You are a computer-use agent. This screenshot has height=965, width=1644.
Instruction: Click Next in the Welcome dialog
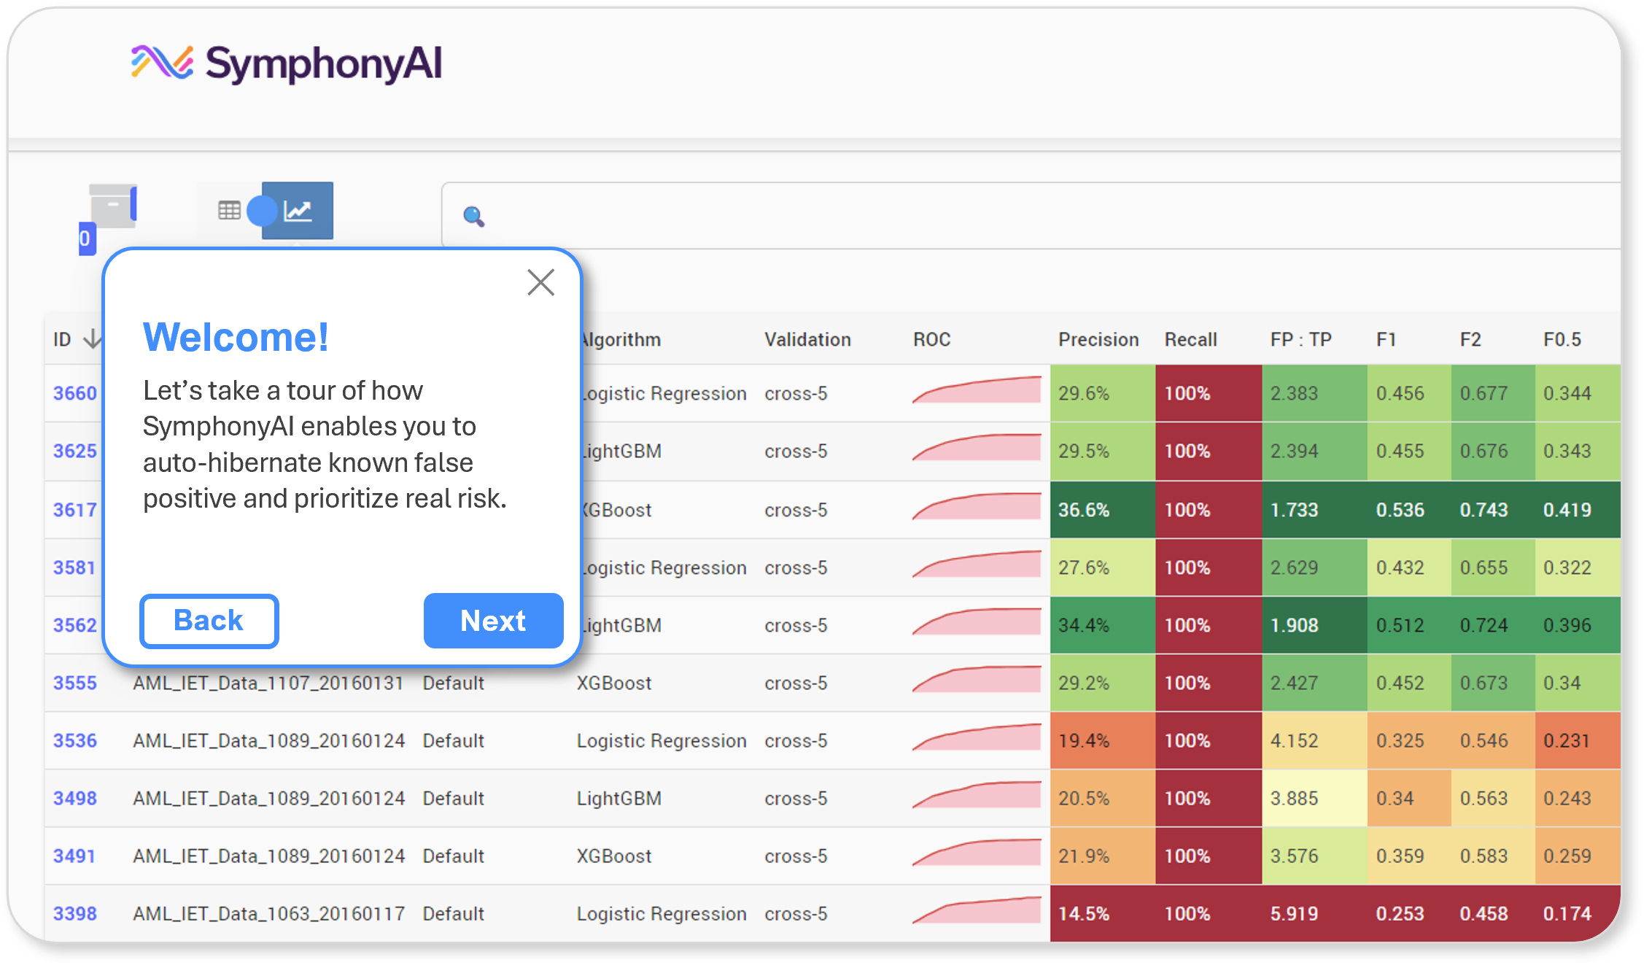point(493,621)
